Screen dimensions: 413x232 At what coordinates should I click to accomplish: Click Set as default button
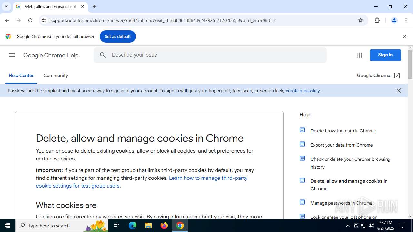point(118,36)
